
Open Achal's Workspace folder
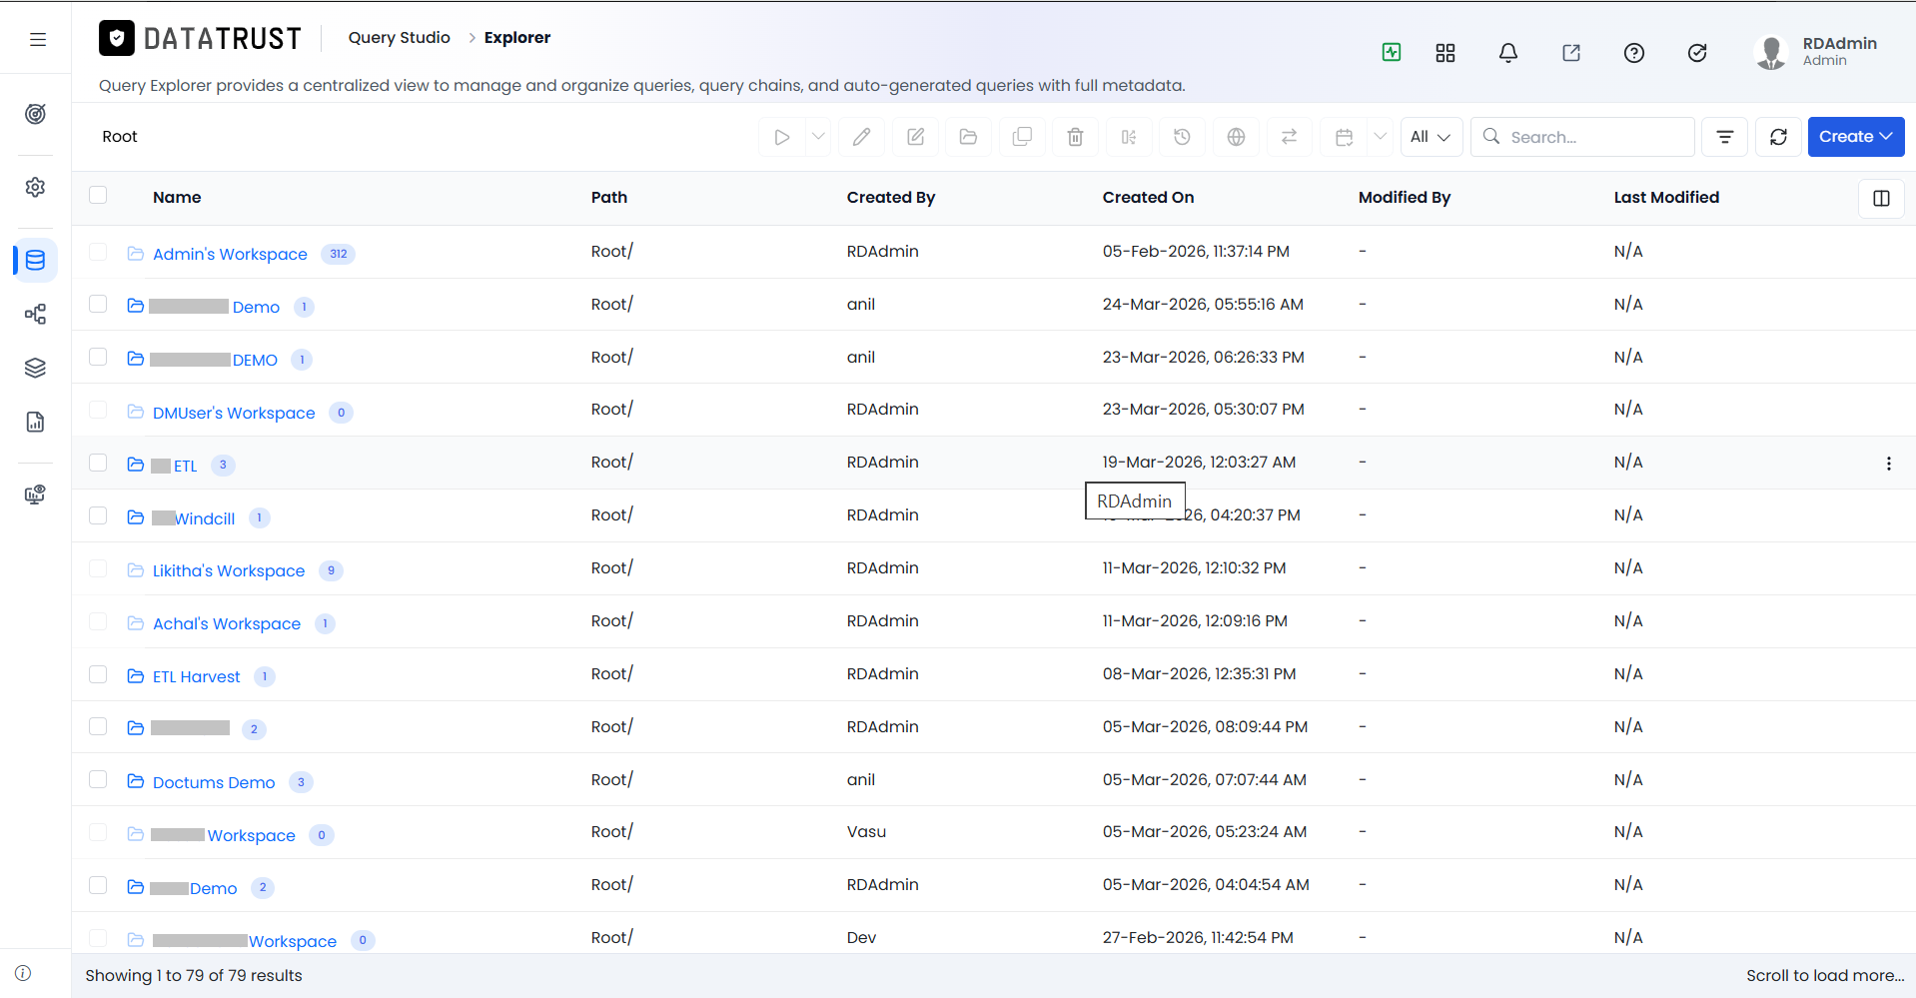pos(227,623)
